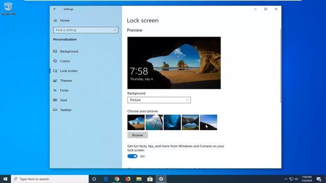Open the Action Center notifications icon

point(319,179)
